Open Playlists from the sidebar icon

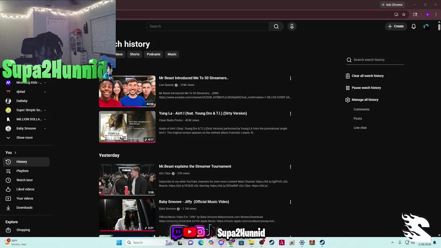coord(8,171)
